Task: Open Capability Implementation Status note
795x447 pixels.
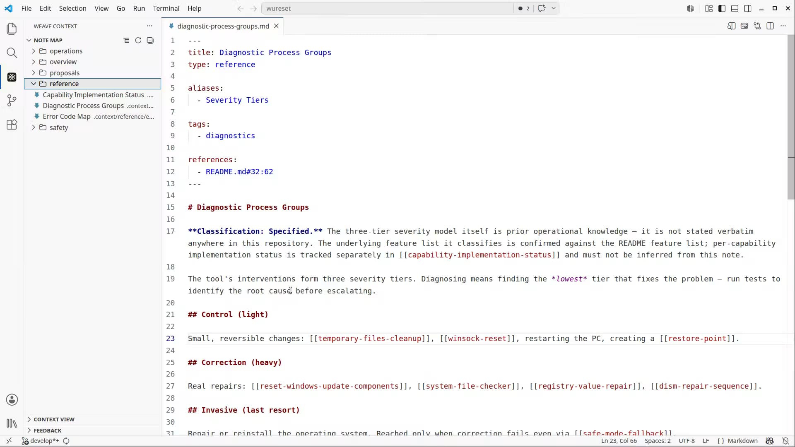Action: point(93,95)
